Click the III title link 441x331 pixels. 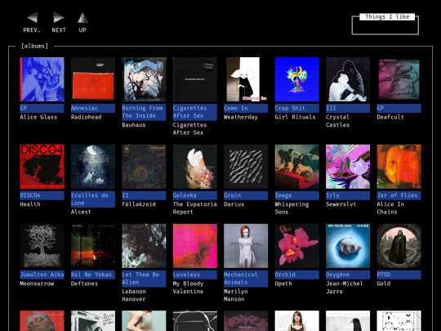coord(348,109)
